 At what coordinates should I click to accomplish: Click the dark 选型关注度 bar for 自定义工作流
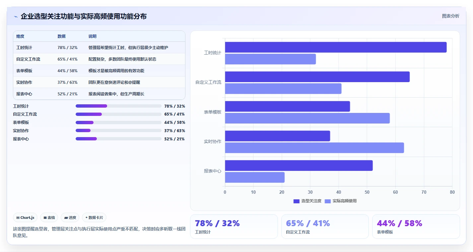tap(317, 77)
